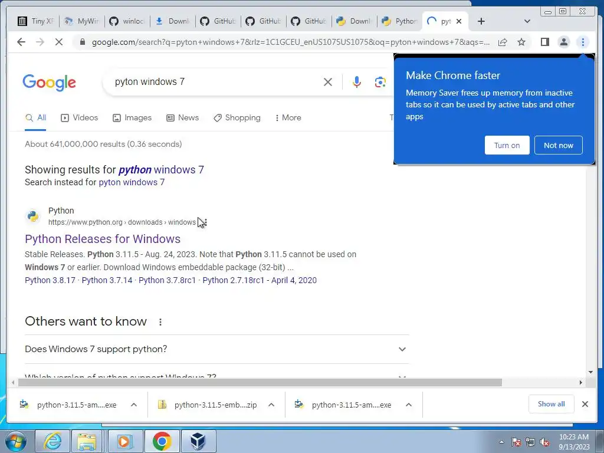Screen dimensions: 604x453
Task: Open the Chrome side panel
Action: coord(544,42)
